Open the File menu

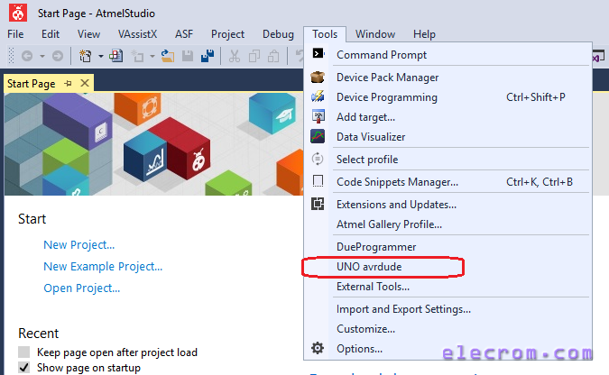[15, 34]
